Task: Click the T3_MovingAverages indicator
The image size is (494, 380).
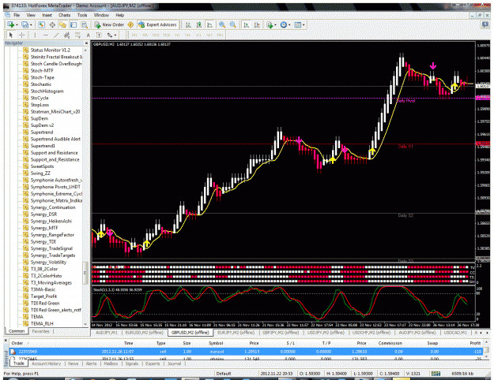Action: pyautogui.click(x=51, y=282)
